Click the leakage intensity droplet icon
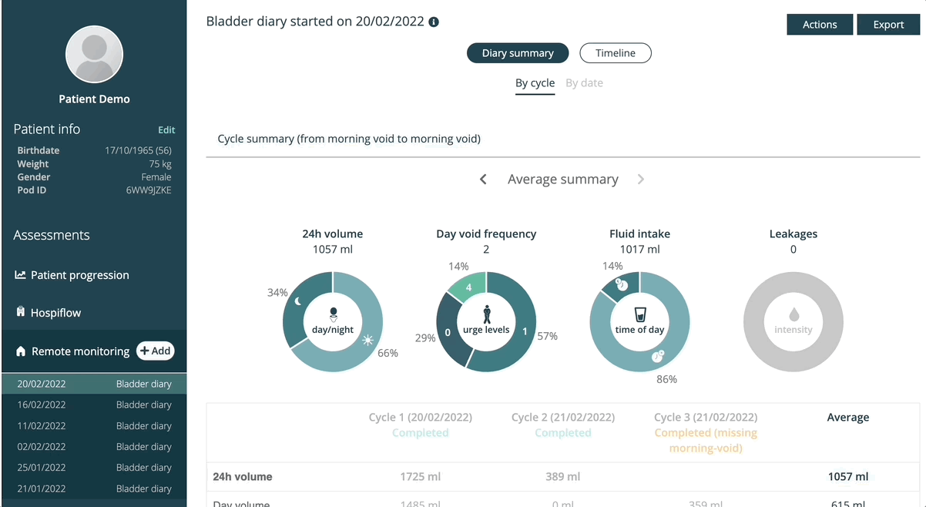This screenshot has height=507, width=926. (793, 315)
